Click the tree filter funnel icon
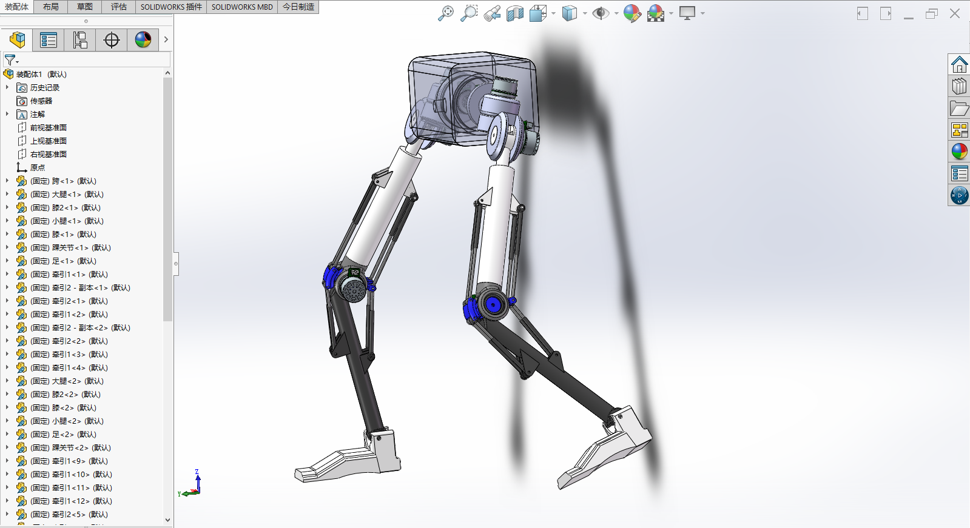Viewport: 970px width, 528px height. pyautogui.click(x=11, y=60)
